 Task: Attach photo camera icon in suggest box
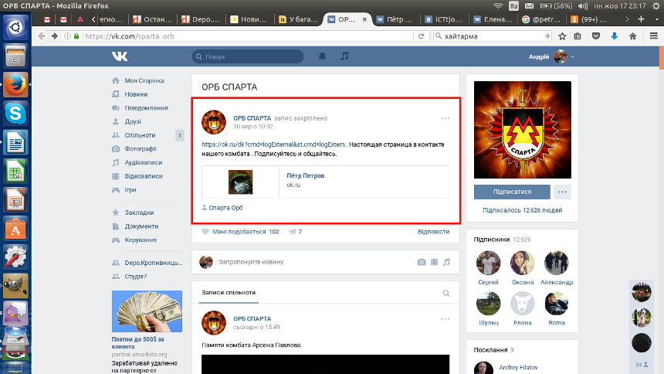(x=422, y=262)
